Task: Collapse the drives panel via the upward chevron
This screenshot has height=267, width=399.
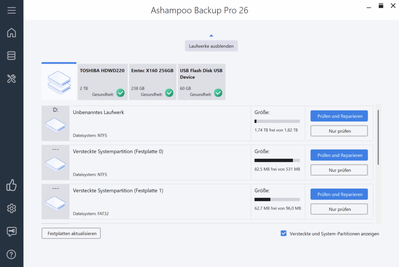Action: coord(211,35)
